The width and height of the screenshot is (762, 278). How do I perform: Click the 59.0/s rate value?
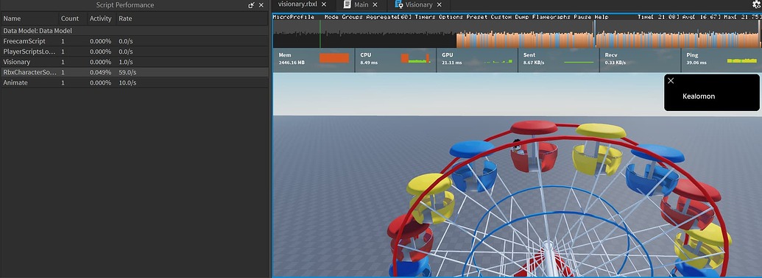127,72
